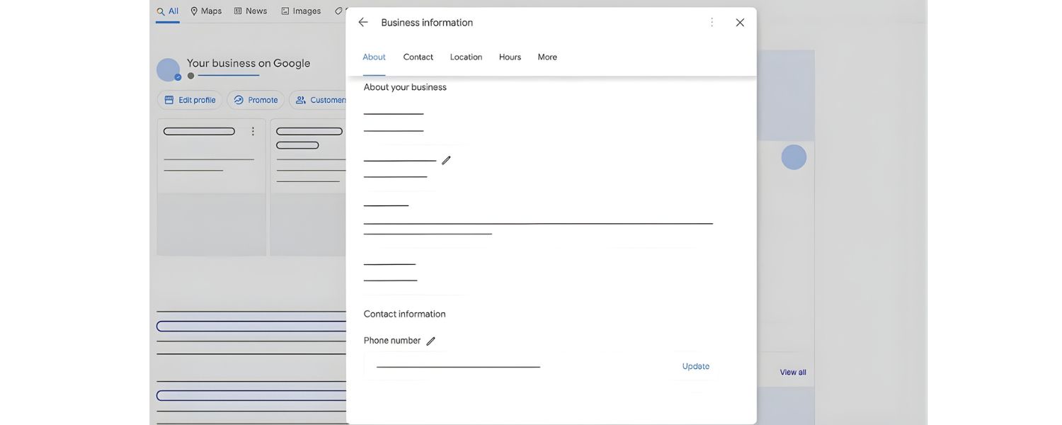Close the Business information panel
The height and width of the screenshot is (425, 1062).
pyautogui.click(x=739, y=22)
